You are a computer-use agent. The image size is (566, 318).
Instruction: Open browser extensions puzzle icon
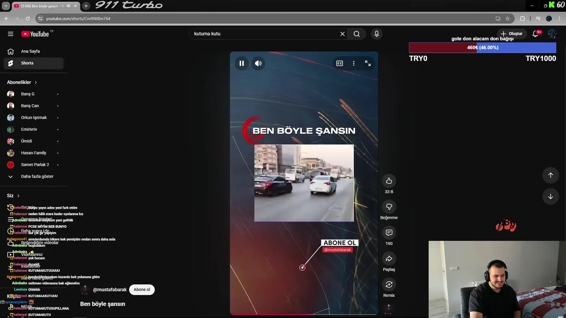coord(523,19)
